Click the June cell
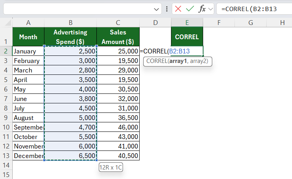292x179 pixels. (x=28, y=99)
